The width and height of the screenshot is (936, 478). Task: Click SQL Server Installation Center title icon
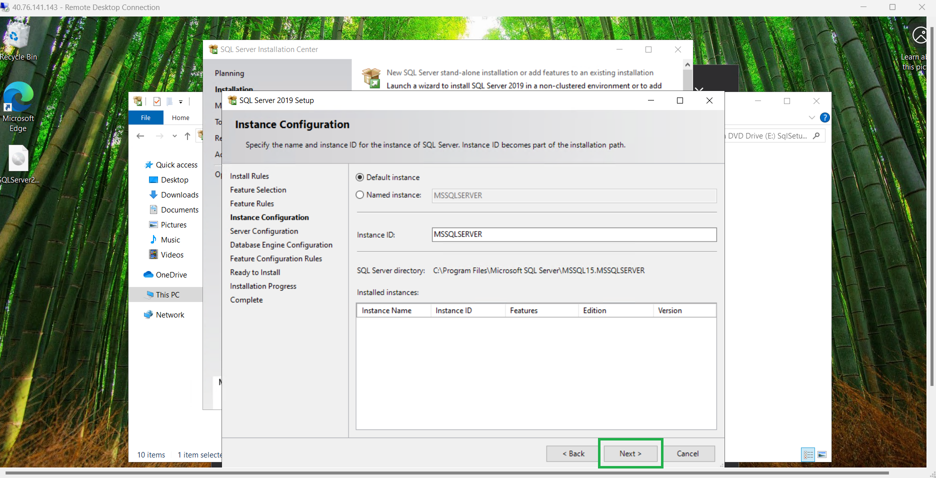213,49
